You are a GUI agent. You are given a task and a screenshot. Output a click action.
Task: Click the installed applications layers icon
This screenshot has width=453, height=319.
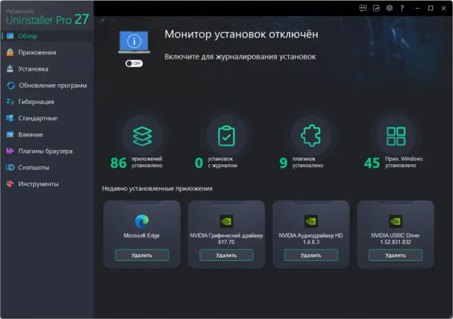click(142, 137)
